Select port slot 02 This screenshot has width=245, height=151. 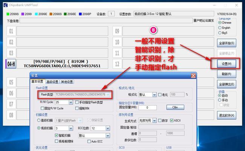click(x=11, y=42)
